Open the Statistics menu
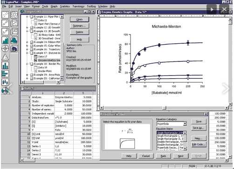This screenshot has width=234, height=169. (x=65, y=7)
